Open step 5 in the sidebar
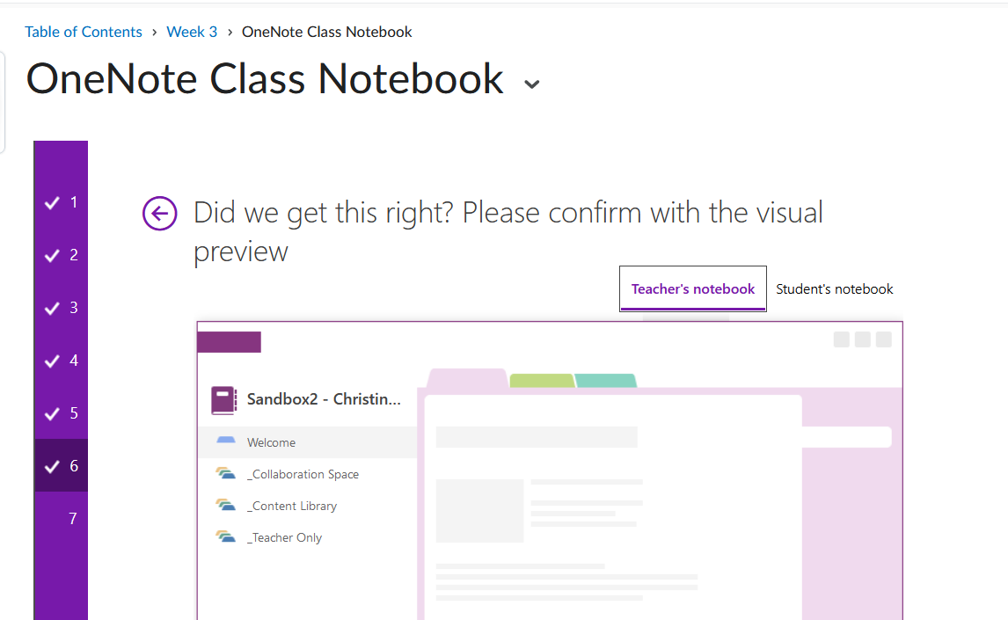This screenshot has height=620, width=1008. pyautogui.click(x=61, y=413)
